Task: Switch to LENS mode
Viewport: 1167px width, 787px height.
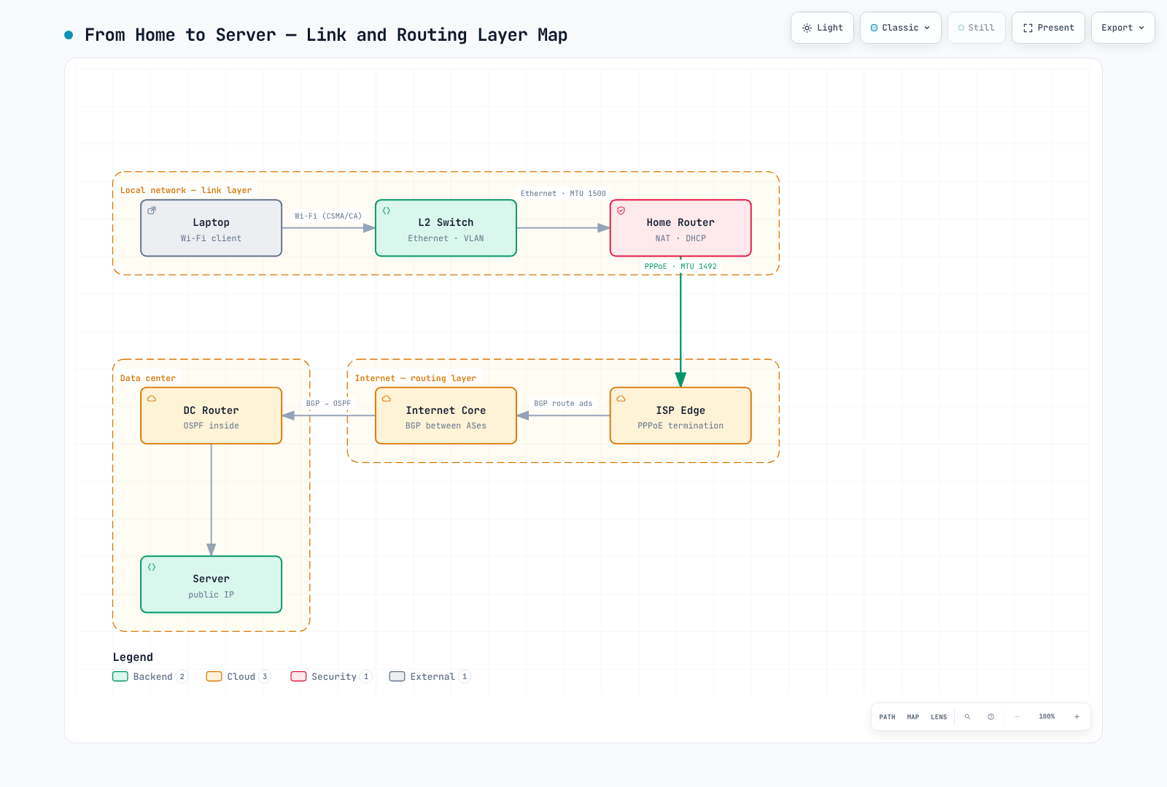Action: click(x=939, y=717)
